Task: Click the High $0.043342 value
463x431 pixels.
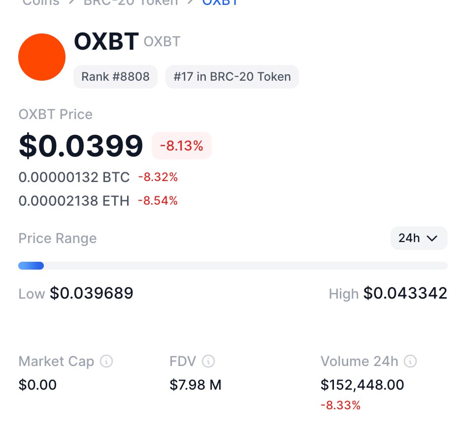Action: click(388, 293)
